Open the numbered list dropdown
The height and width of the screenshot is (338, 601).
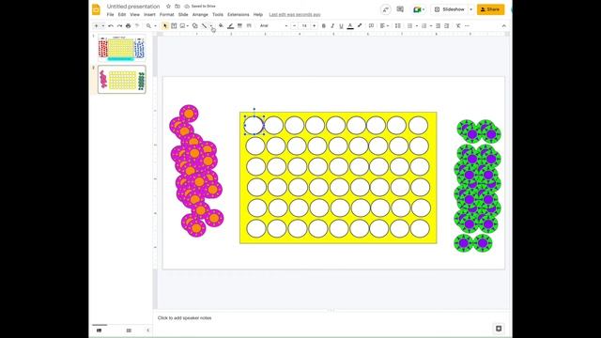431,25
